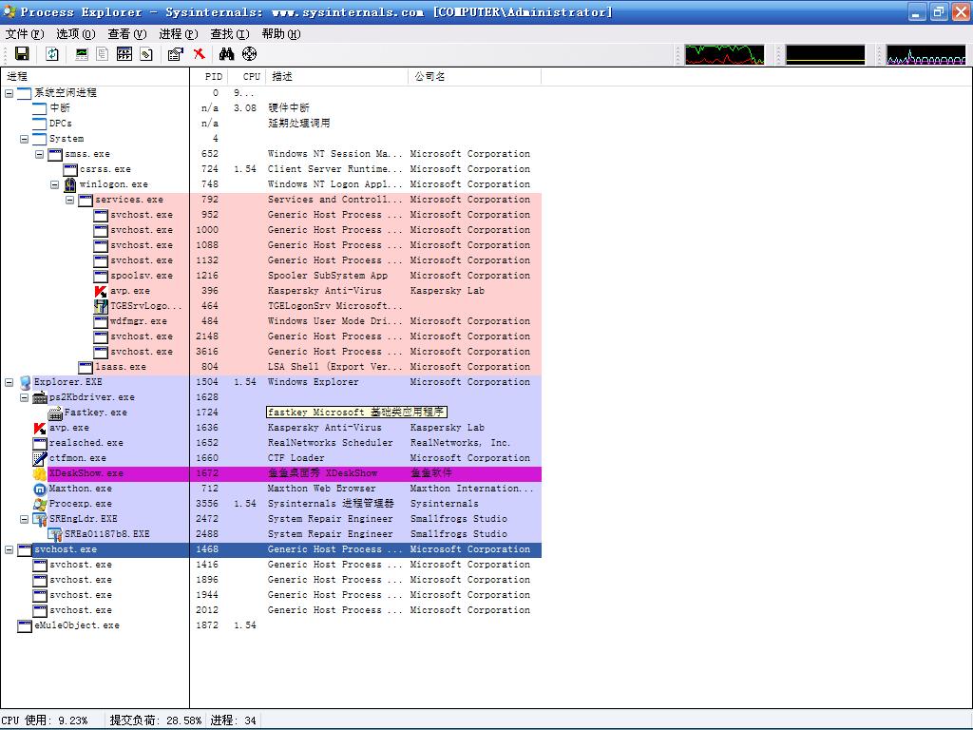This screenshot has width=973, height=730.
Task: Toggle the lower pane view icon
Action: pos(124,54)
